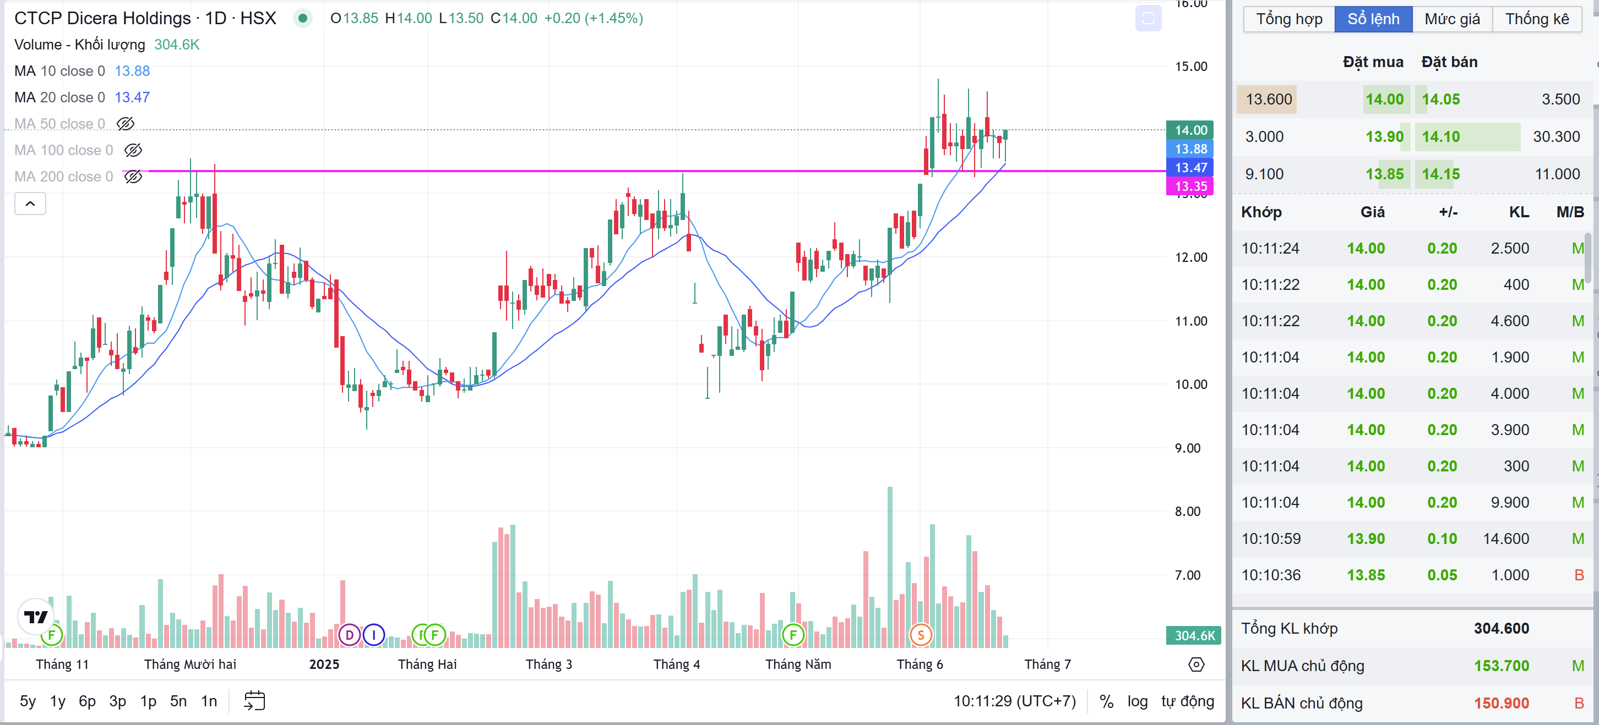This screenshot has width=1599, height=725.
Task: Show the hidden MA 50 indicator
Action: (x=126, y=123)
